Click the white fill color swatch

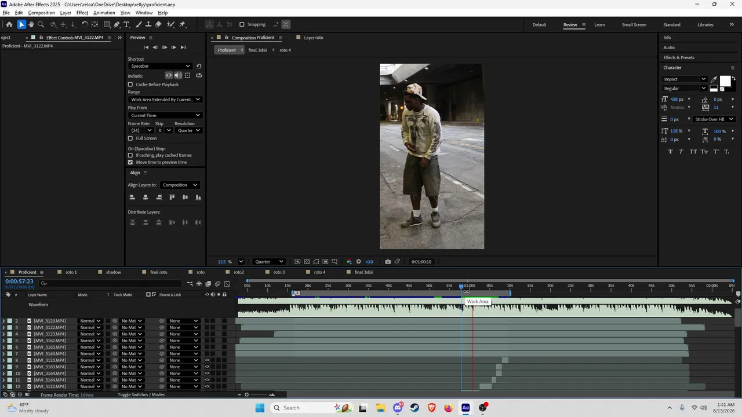(725, 81)
